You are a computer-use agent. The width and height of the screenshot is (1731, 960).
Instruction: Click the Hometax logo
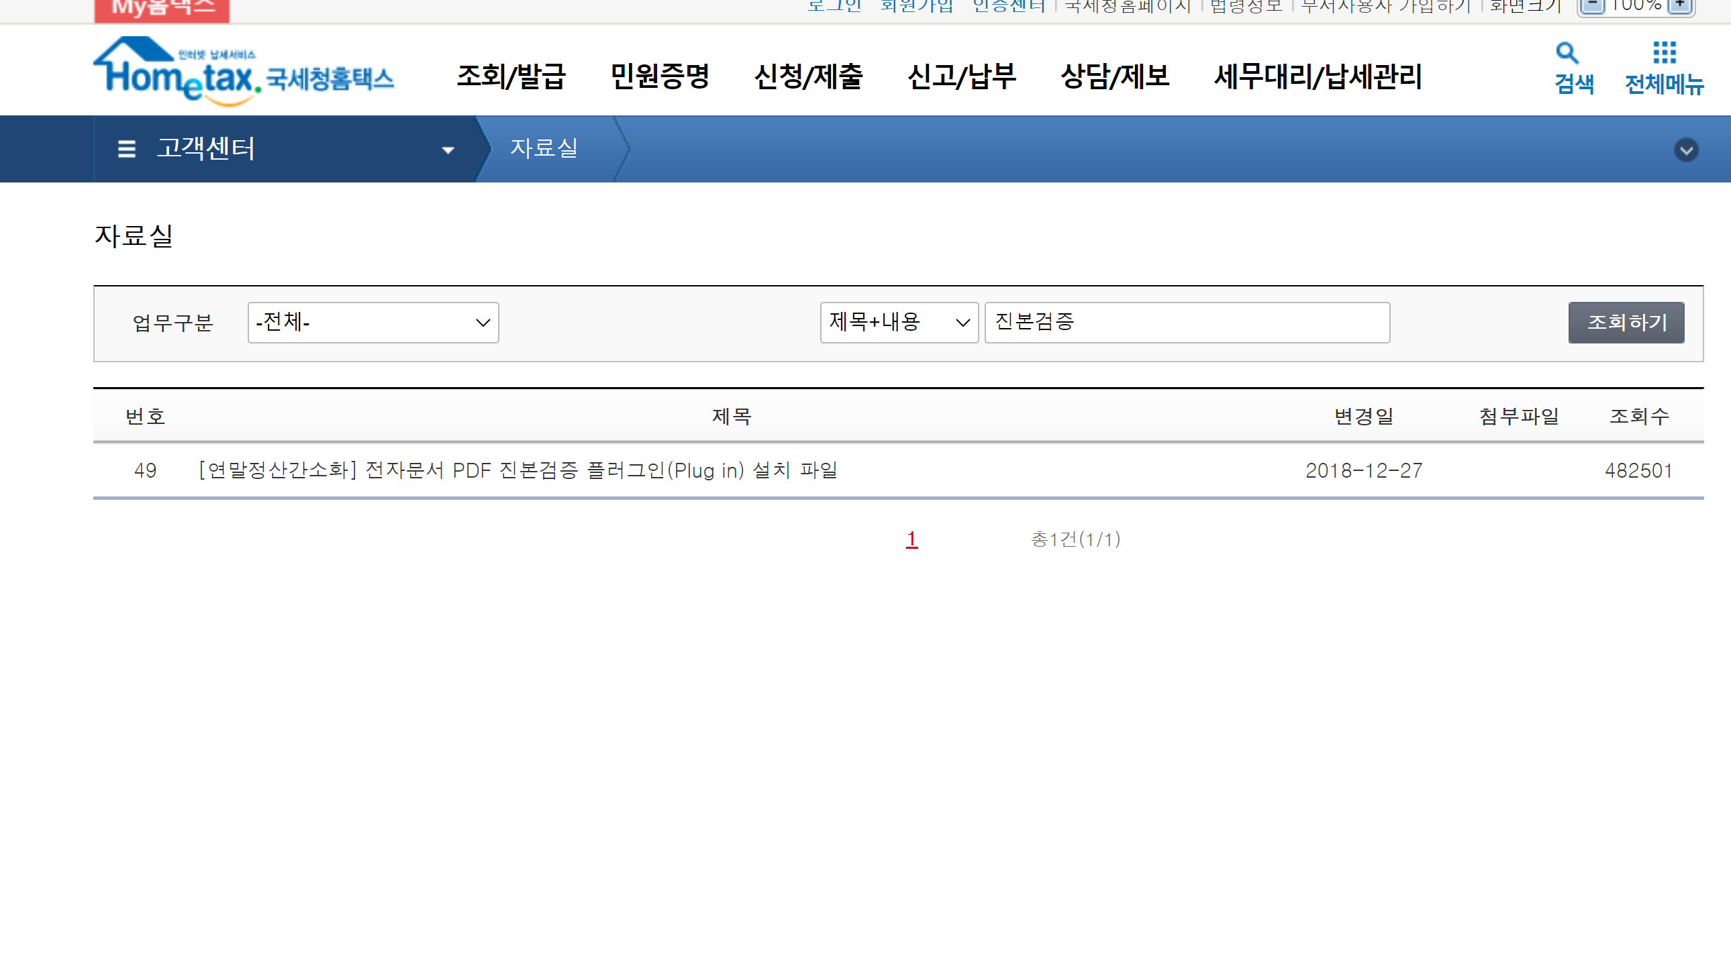(x=243, y=72)
